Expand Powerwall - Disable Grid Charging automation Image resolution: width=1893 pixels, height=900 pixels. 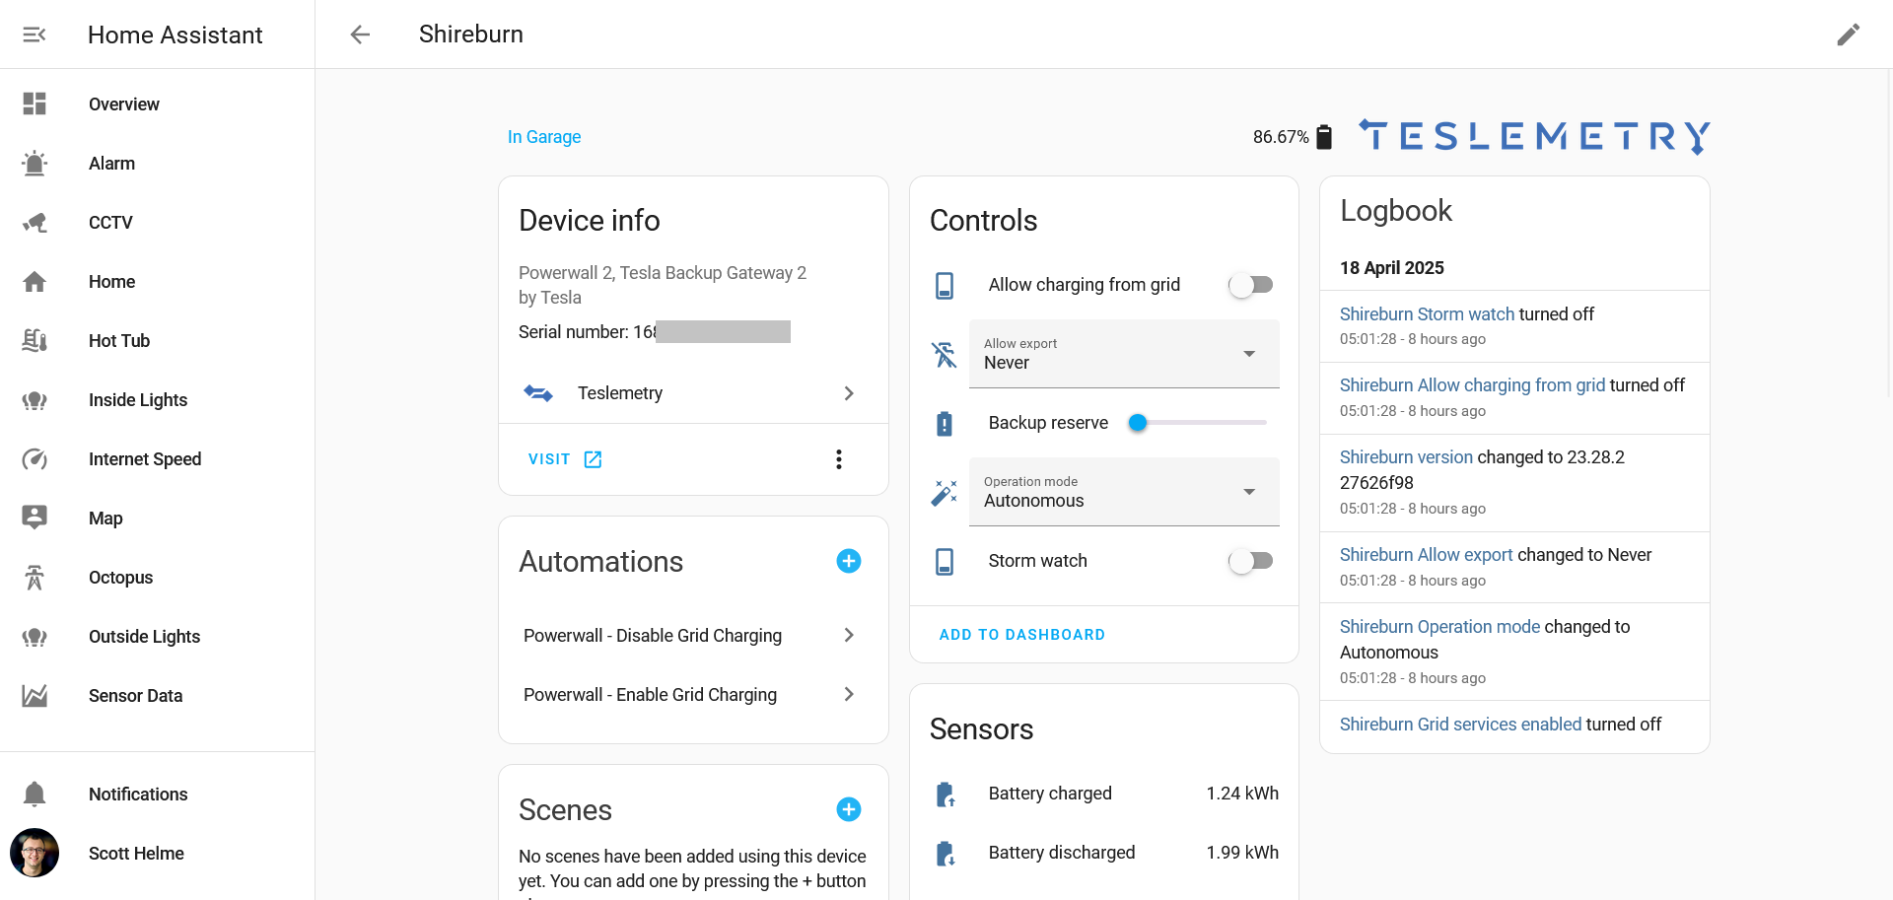pyautogui.click(x=690, y=636)
